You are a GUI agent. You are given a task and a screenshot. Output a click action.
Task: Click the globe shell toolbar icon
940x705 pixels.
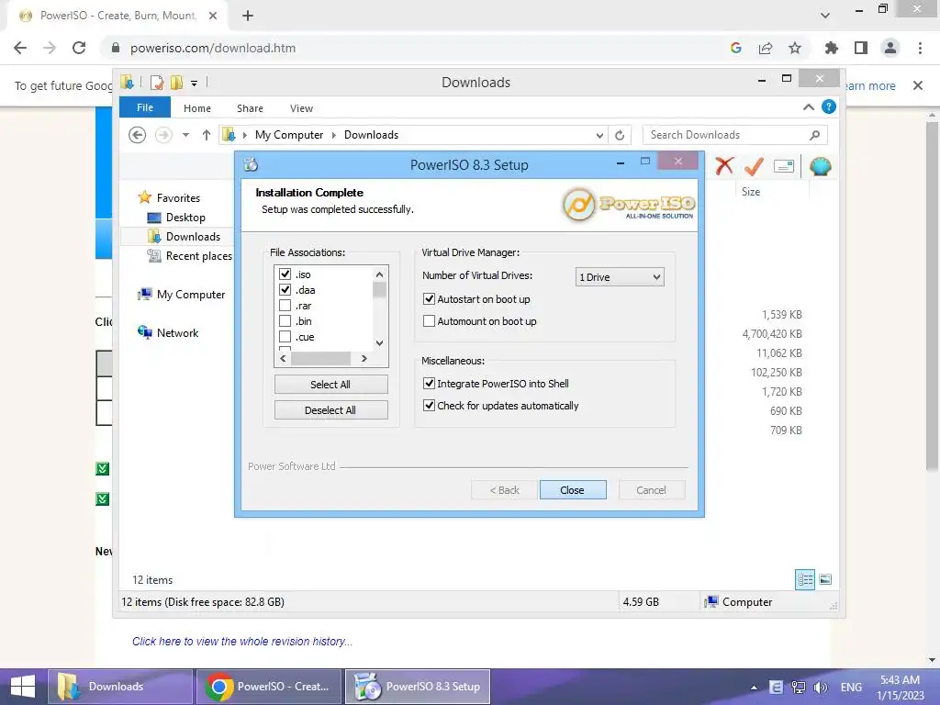click(820, 166)
